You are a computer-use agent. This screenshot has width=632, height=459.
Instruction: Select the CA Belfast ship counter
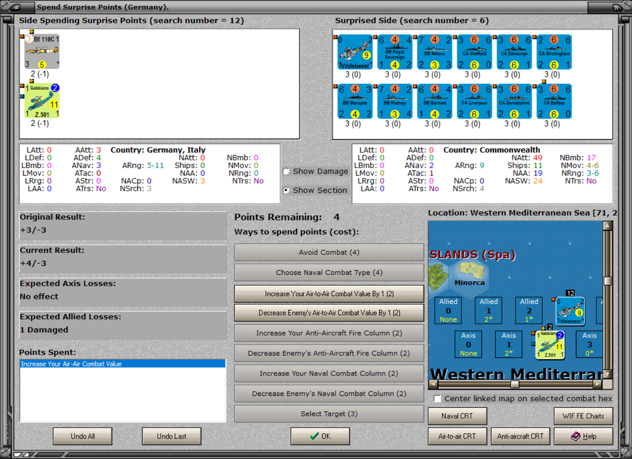[x=555, y=101]
